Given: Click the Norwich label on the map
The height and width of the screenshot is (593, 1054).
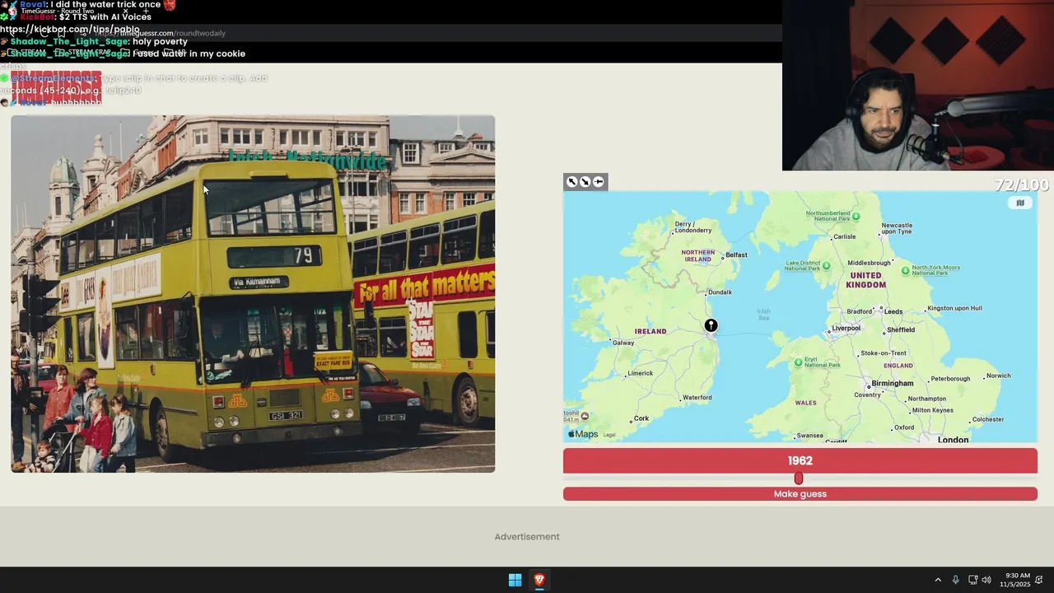Looking at the screenshot, I should (998, 376).
